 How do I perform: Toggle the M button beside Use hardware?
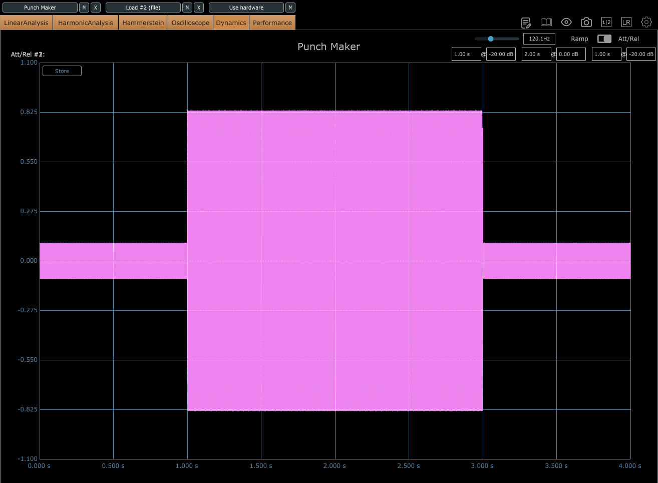pyautogui.click(x=290, y=8)
